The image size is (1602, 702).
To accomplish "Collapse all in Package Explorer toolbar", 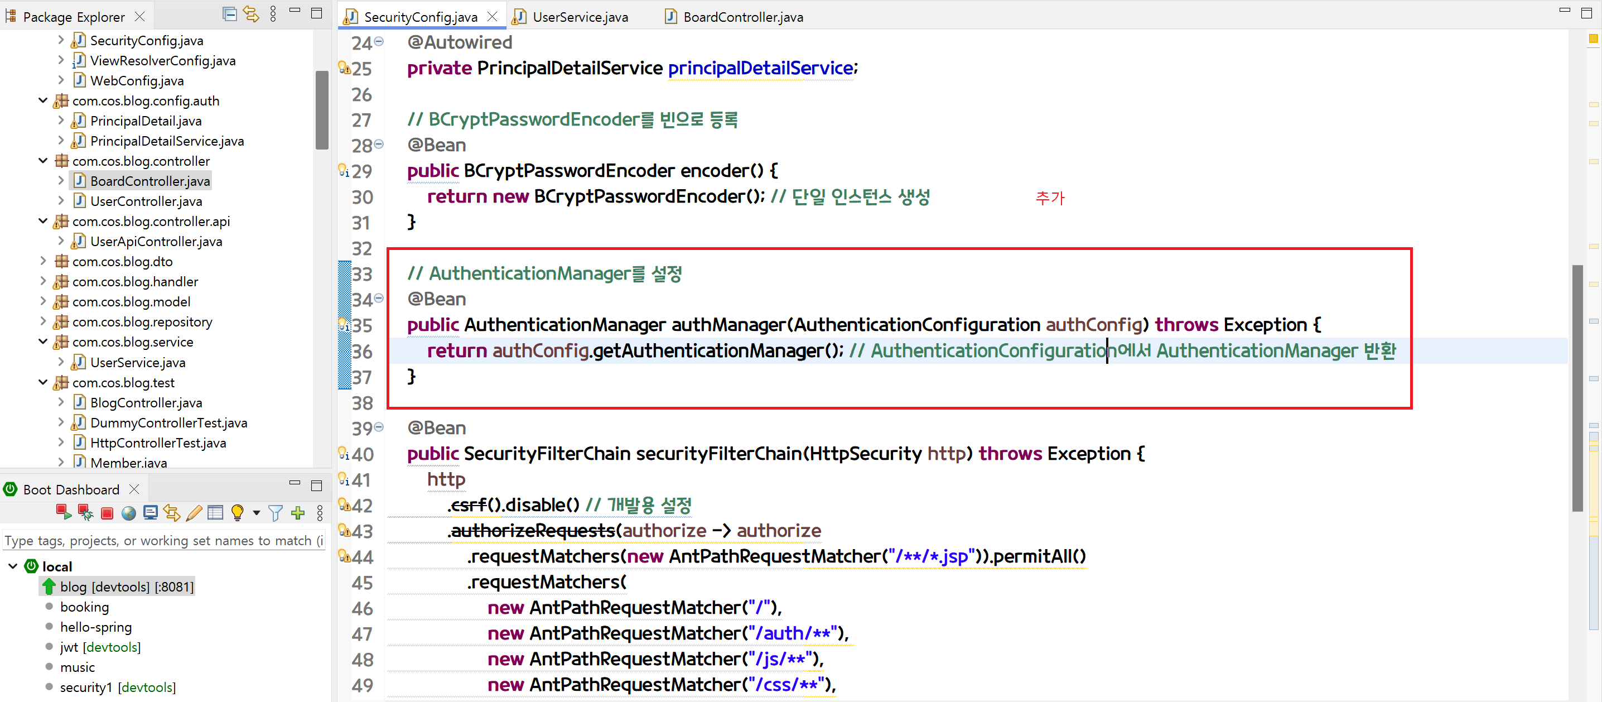I will click(x=229, y=14).
